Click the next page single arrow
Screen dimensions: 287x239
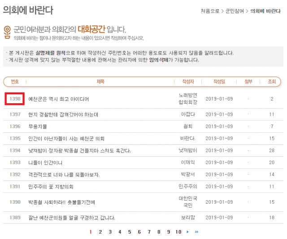click(187, 232)
